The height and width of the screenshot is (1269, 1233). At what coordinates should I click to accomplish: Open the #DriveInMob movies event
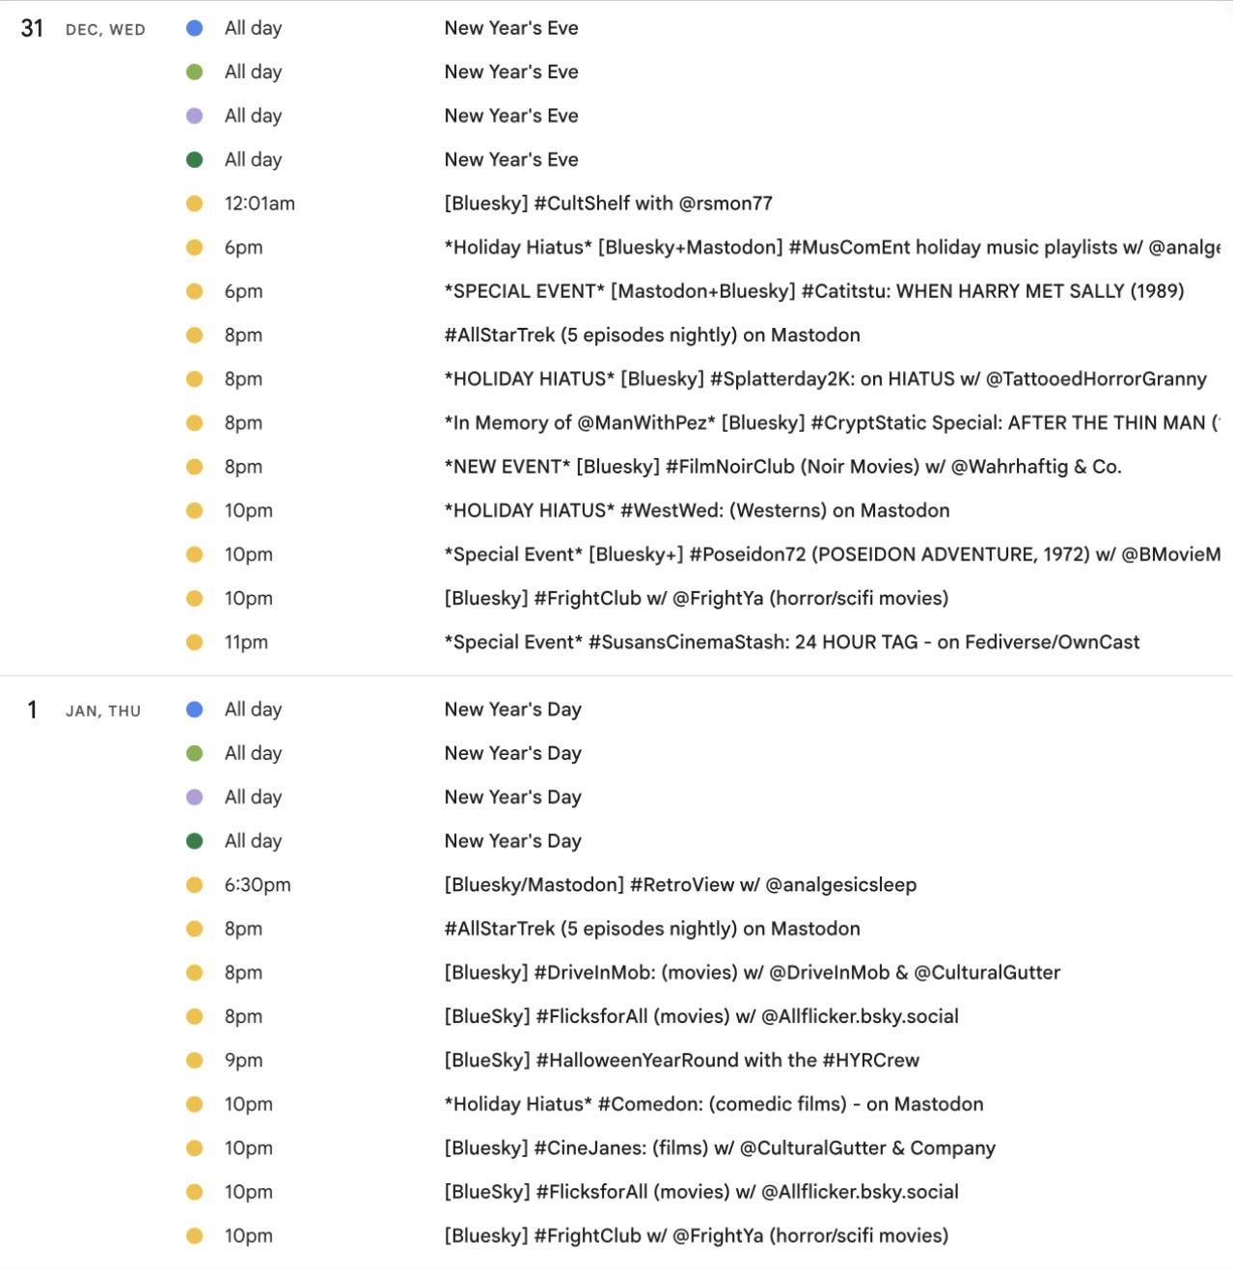752,973
